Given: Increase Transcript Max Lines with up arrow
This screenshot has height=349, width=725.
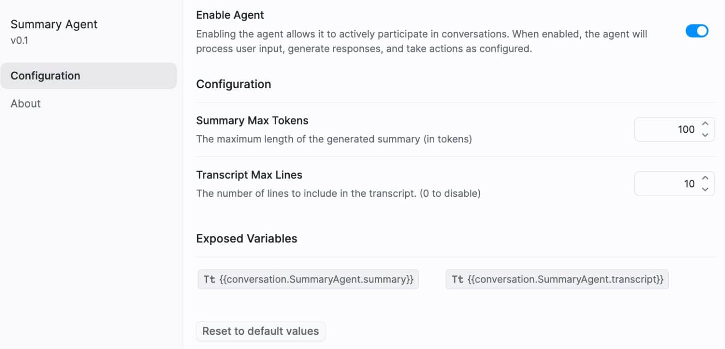Looking at the screenshot, I should point(705,178).
